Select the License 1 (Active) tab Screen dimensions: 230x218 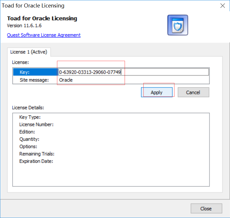pos(29,52)
